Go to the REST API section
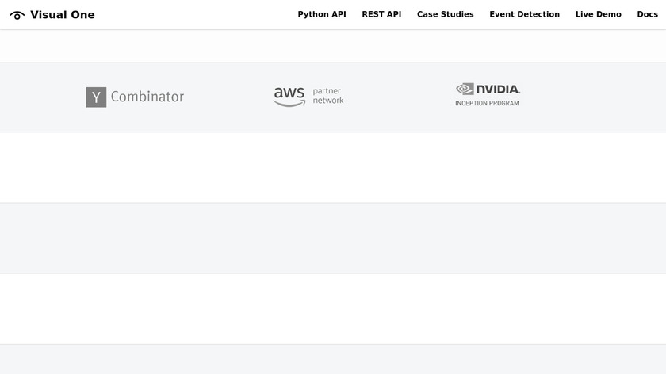The image size is (666, 374). coord(381,14)
